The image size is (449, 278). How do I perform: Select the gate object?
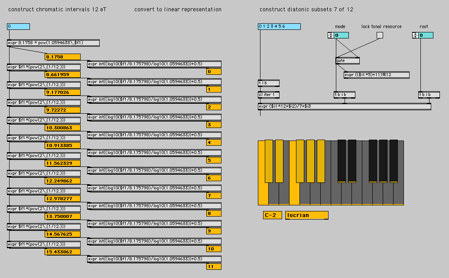pos(347,61)
